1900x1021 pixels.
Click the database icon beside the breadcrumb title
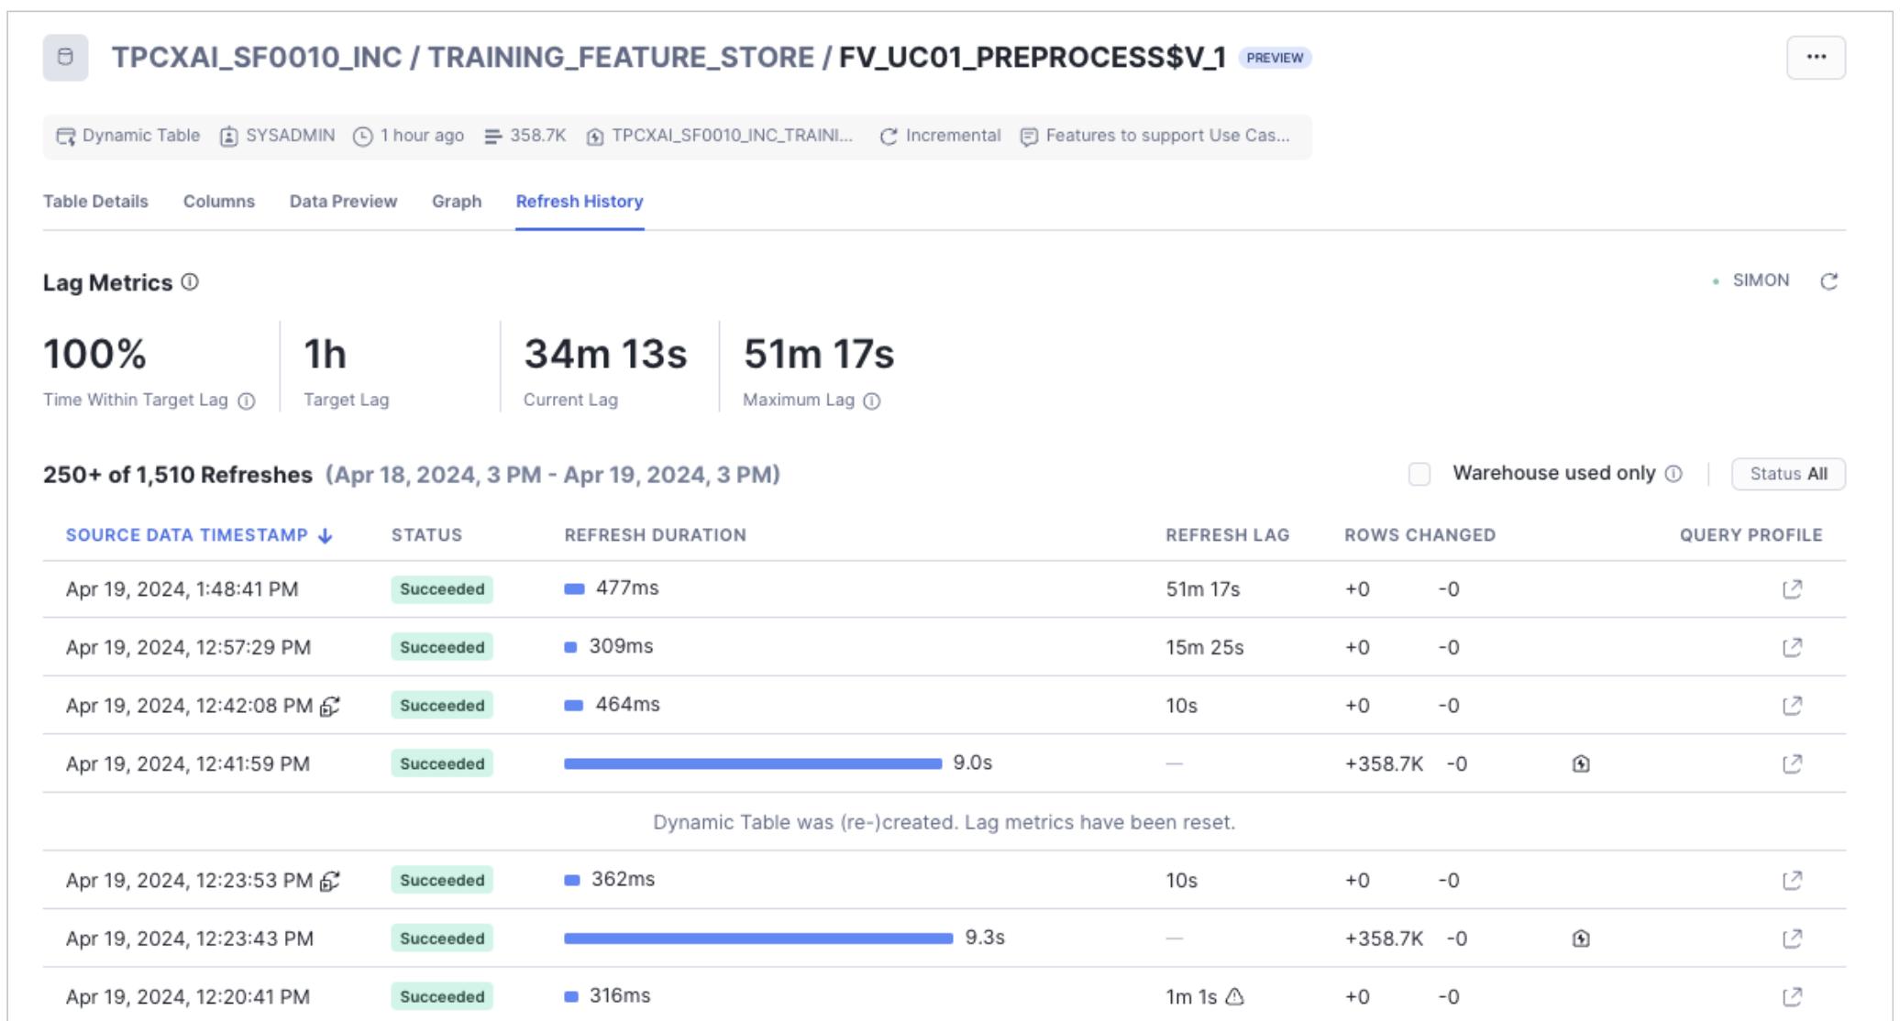click(65, 57)
